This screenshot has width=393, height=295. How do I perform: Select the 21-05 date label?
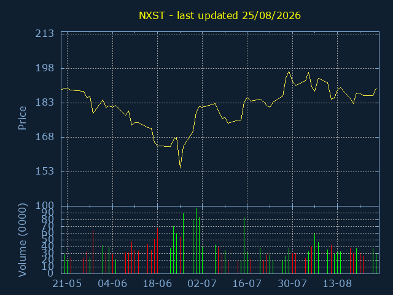(67, 284)
